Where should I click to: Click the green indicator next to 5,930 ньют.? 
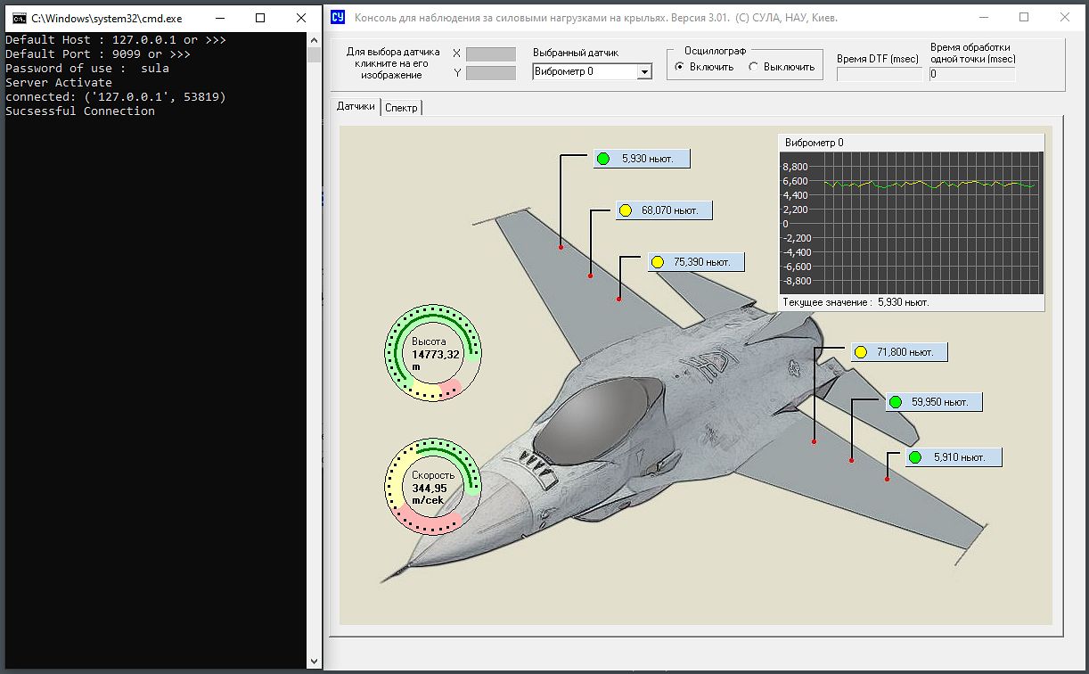click(603, 160)
